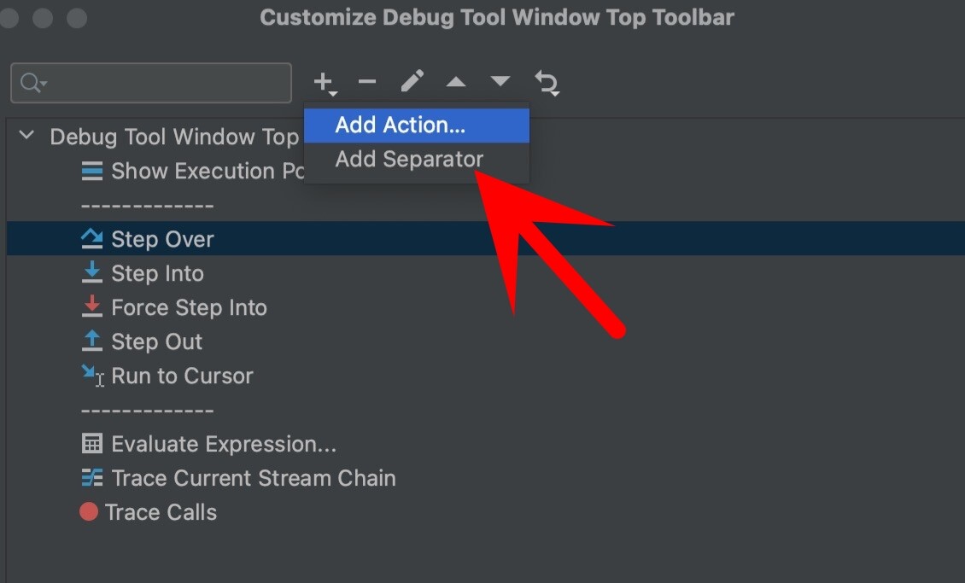This screenshot has width=965, height=583.
Task: Select the Step Over icon in the tree
Action: (91, 239)
